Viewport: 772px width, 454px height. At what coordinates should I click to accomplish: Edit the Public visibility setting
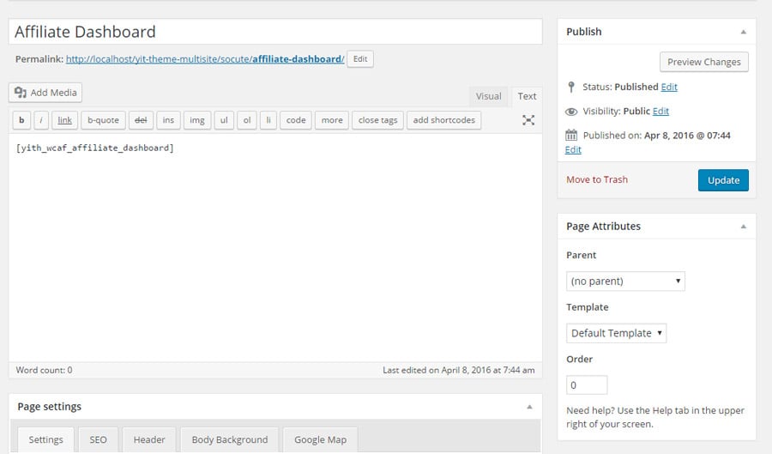pos(660,112)
